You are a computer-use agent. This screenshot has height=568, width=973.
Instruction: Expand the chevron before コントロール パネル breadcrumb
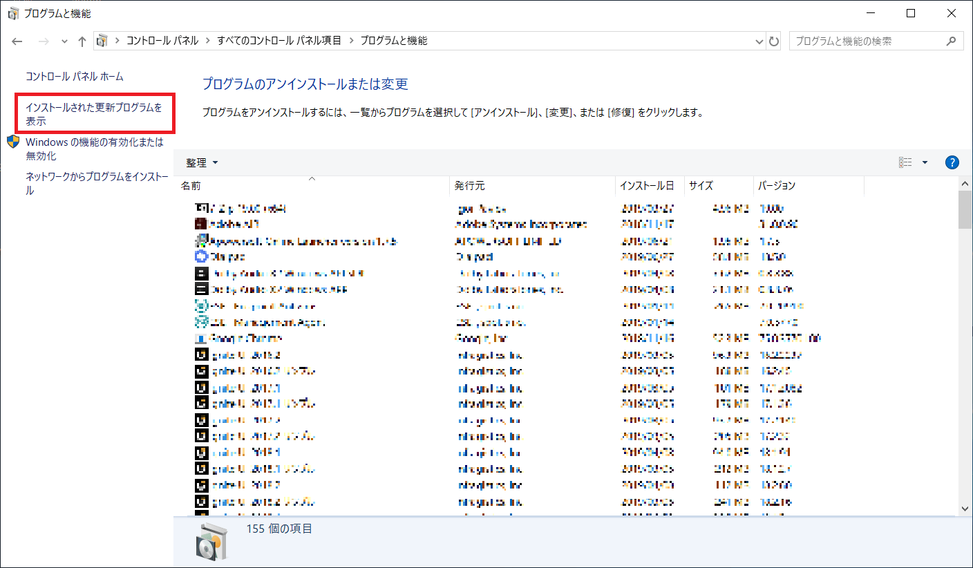[117, 41]
